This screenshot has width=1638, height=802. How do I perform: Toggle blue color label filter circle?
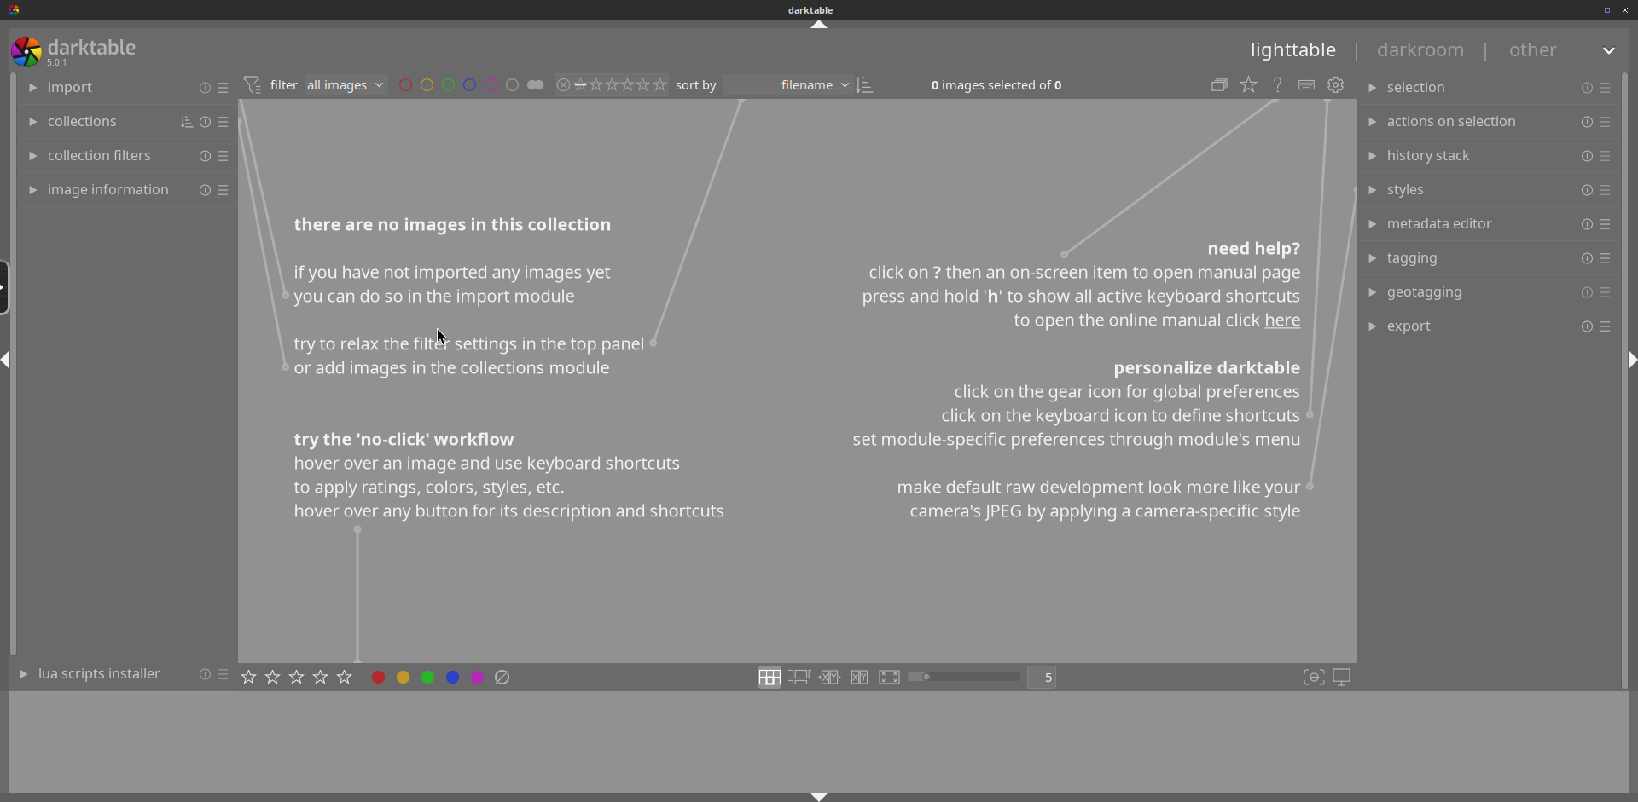pyautogui.click(x=470, y=85)
